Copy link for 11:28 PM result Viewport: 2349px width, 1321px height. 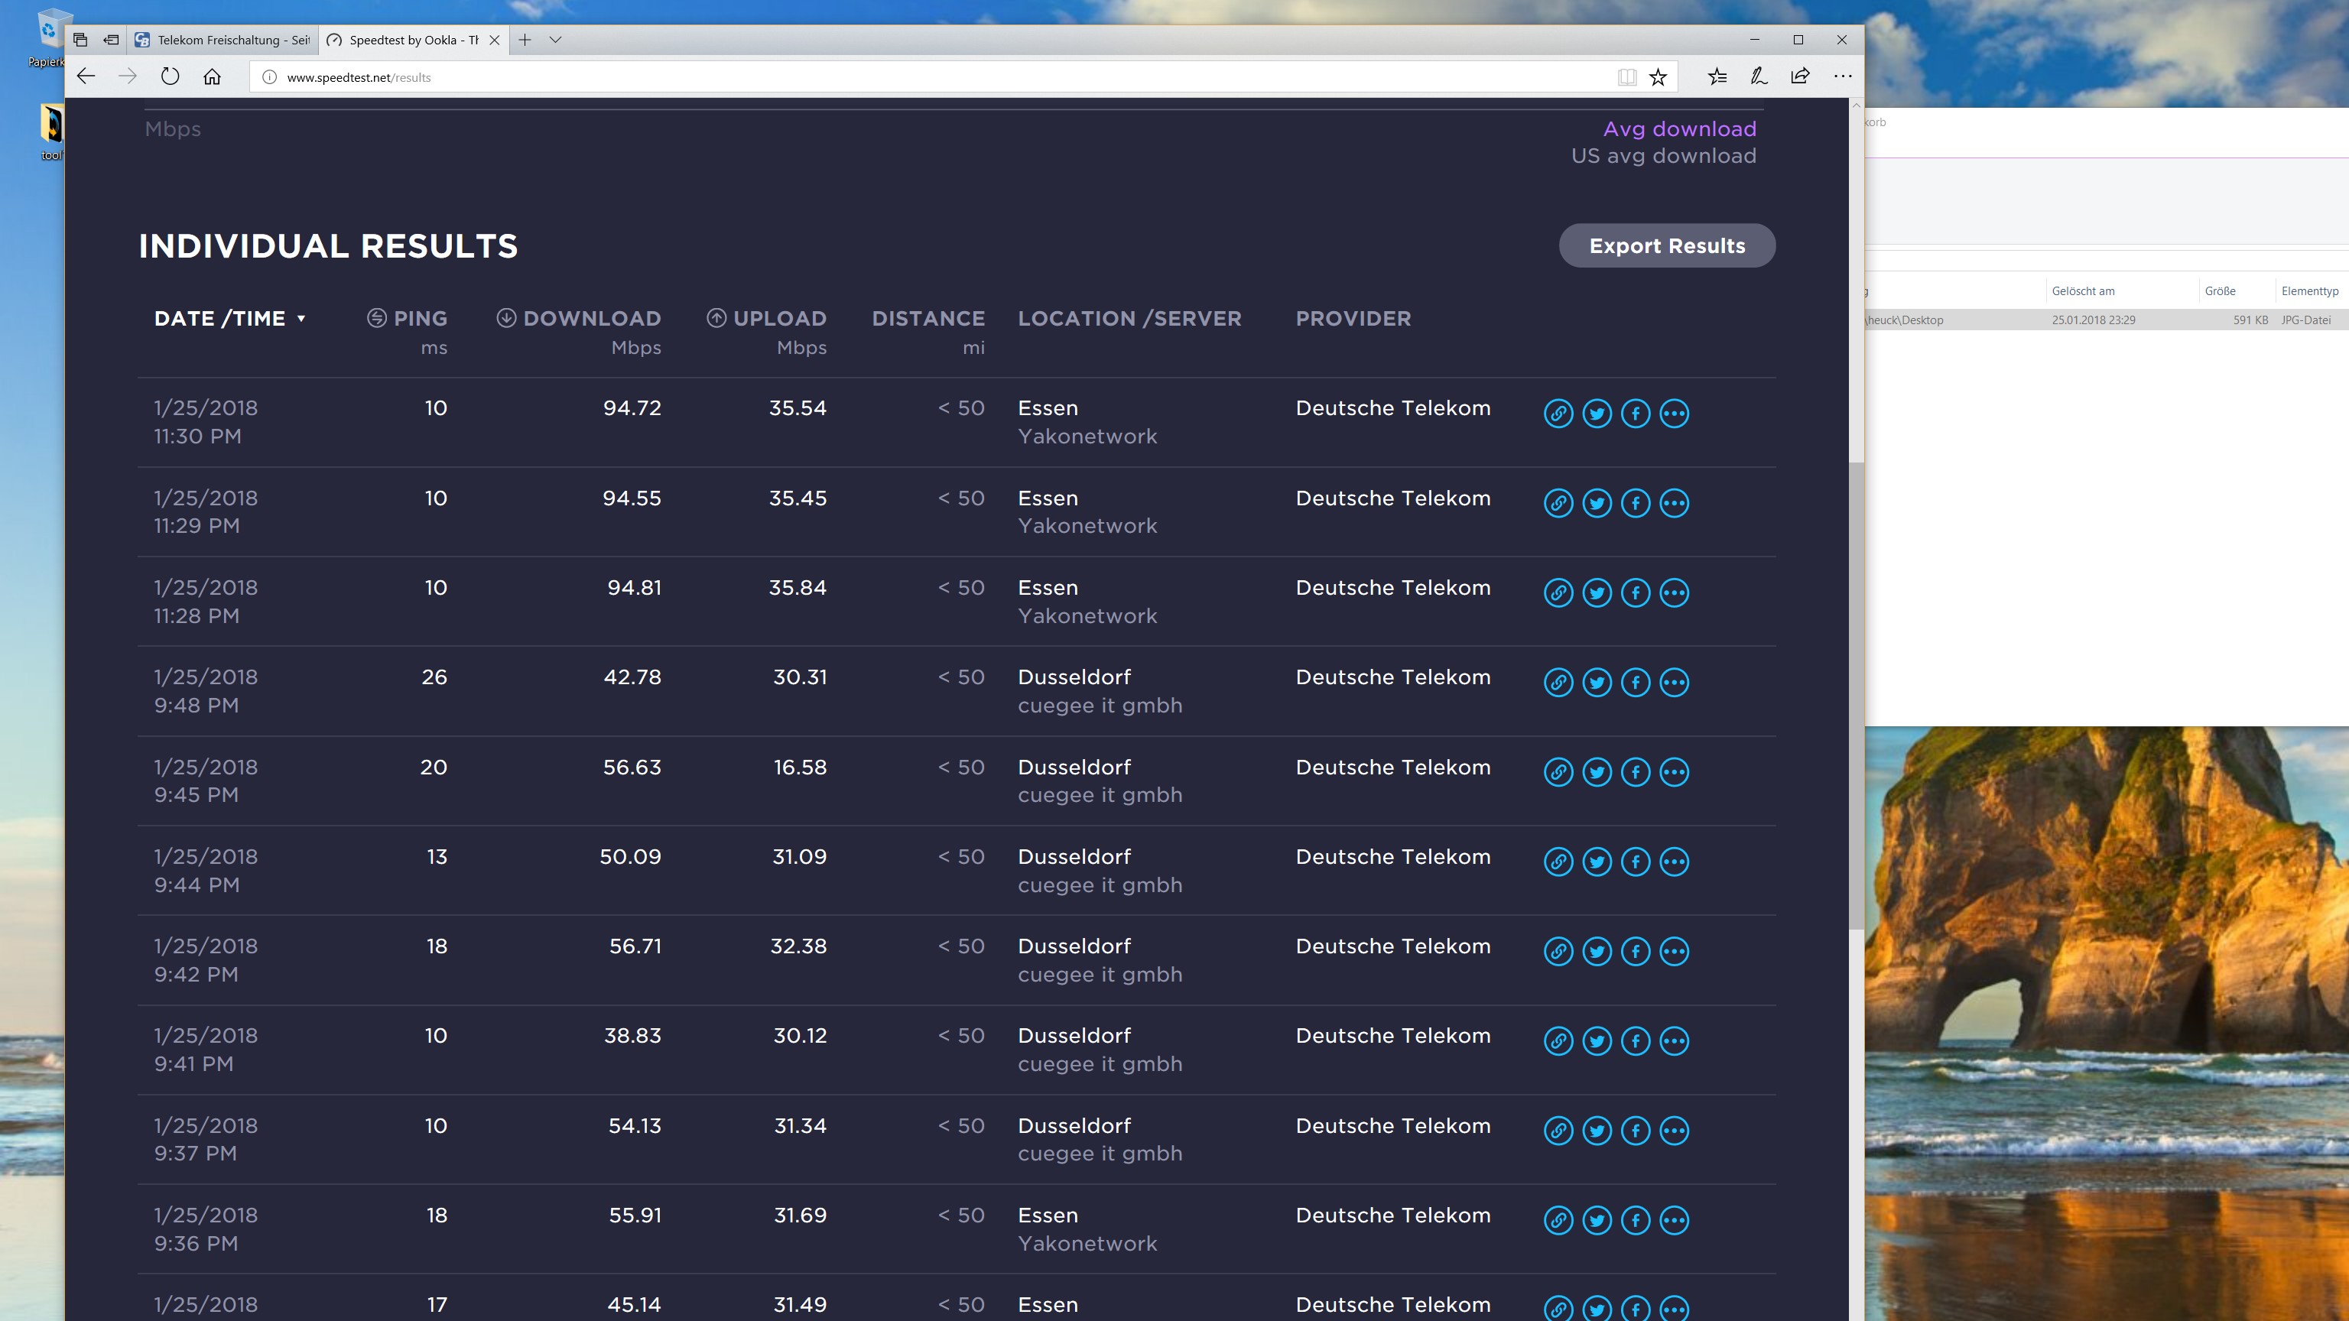tap(1558, 592)
